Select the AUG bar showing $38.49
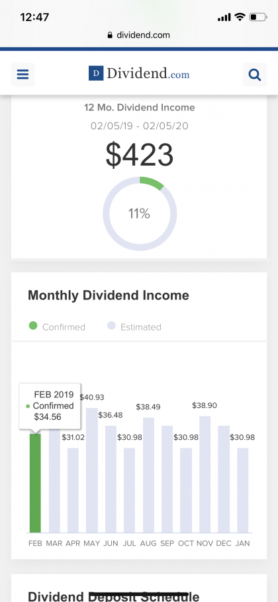The height and width of the screenshot is (602, 278). click(148, 475)
